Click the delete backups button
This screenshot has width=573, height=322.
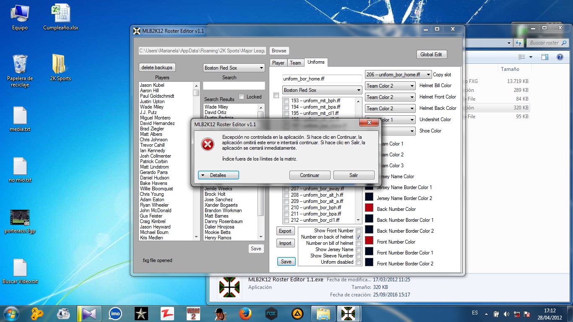pos(157,68)
